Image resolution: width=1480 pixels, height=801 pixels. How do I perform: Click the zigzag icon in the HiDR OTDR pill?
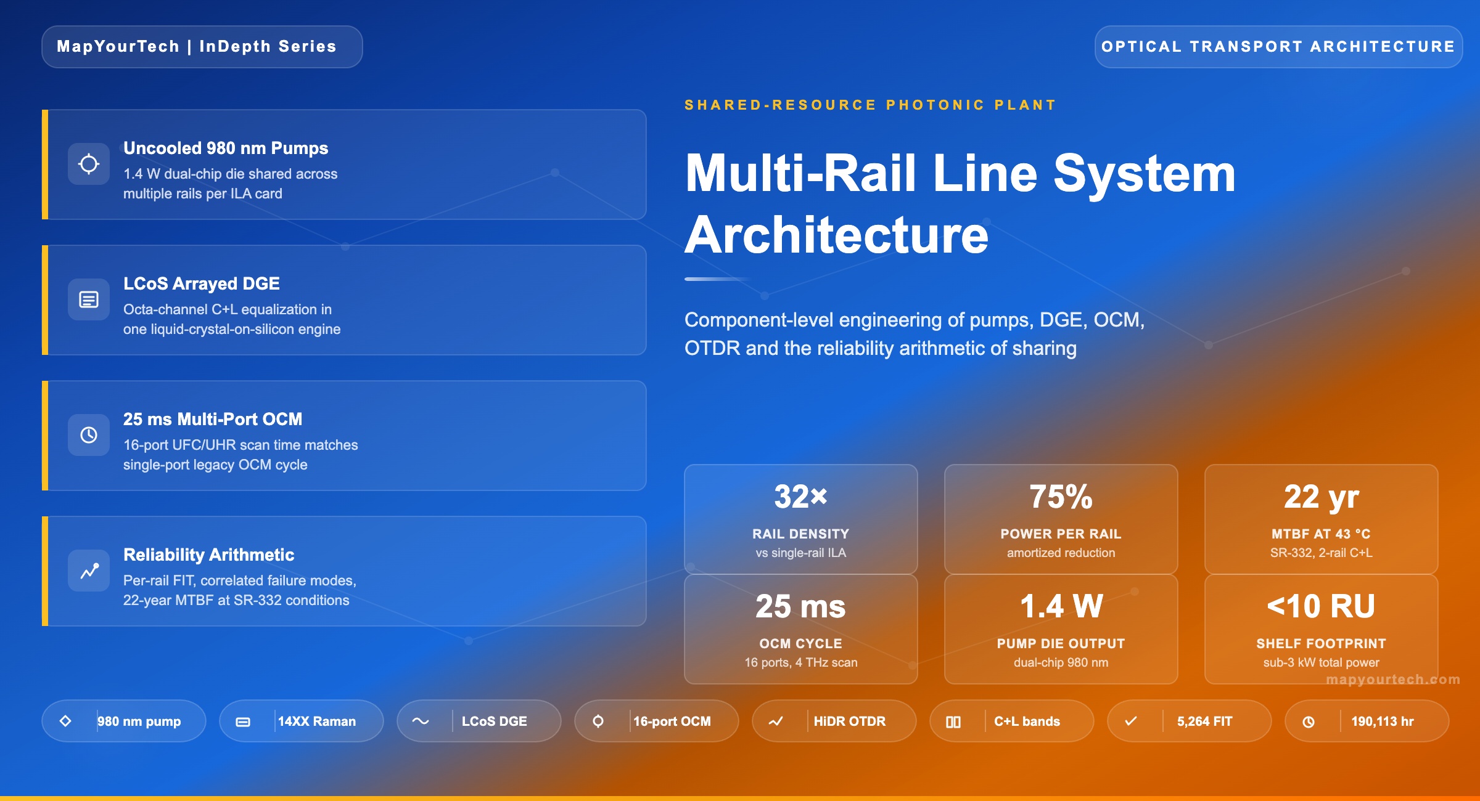(776, 721)
